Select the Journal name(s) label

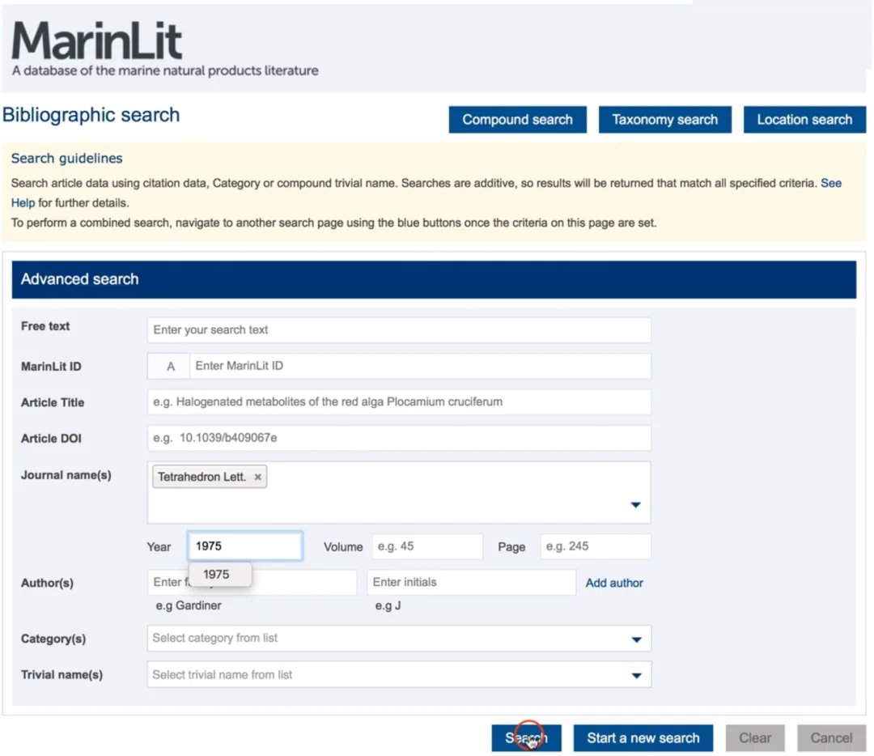66,476
